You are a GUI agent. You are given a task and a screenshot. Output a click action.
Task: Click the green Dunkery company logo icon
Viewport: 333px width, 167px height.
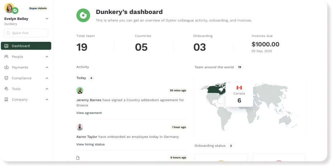click(x=83, y=15)
